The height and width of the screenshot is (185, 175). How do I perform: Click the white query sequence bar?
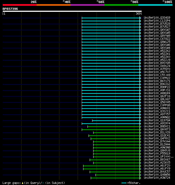click(x=72, y=11)
